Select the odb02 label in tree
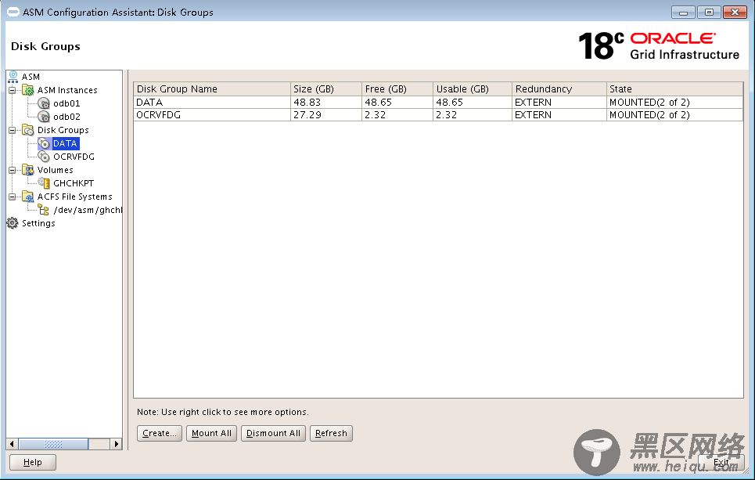Viewport: 755px width, 480px height. click(67, 117)
